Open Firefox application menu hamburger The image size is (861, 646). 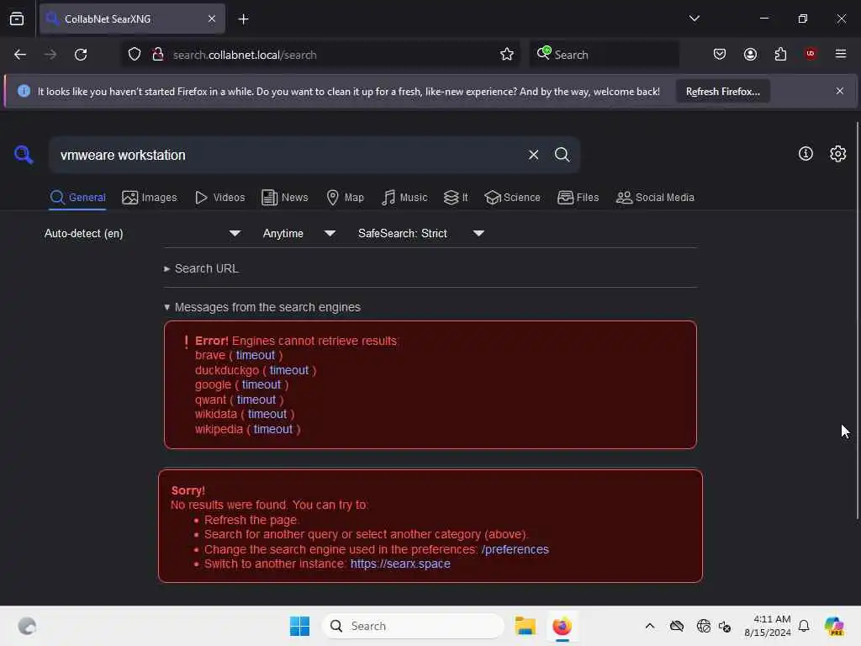(x=841, y=54)
